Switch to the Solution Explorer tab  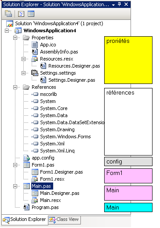tap(25, 220)
